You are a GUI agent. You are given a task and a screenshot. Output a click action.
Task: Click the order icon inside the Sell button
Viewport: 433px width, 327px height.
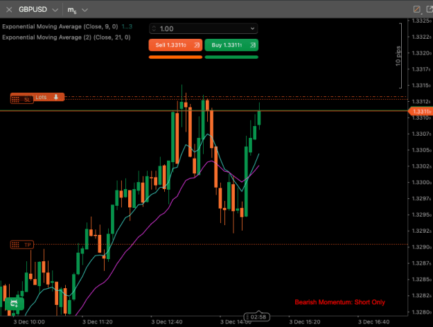(197, 45)
